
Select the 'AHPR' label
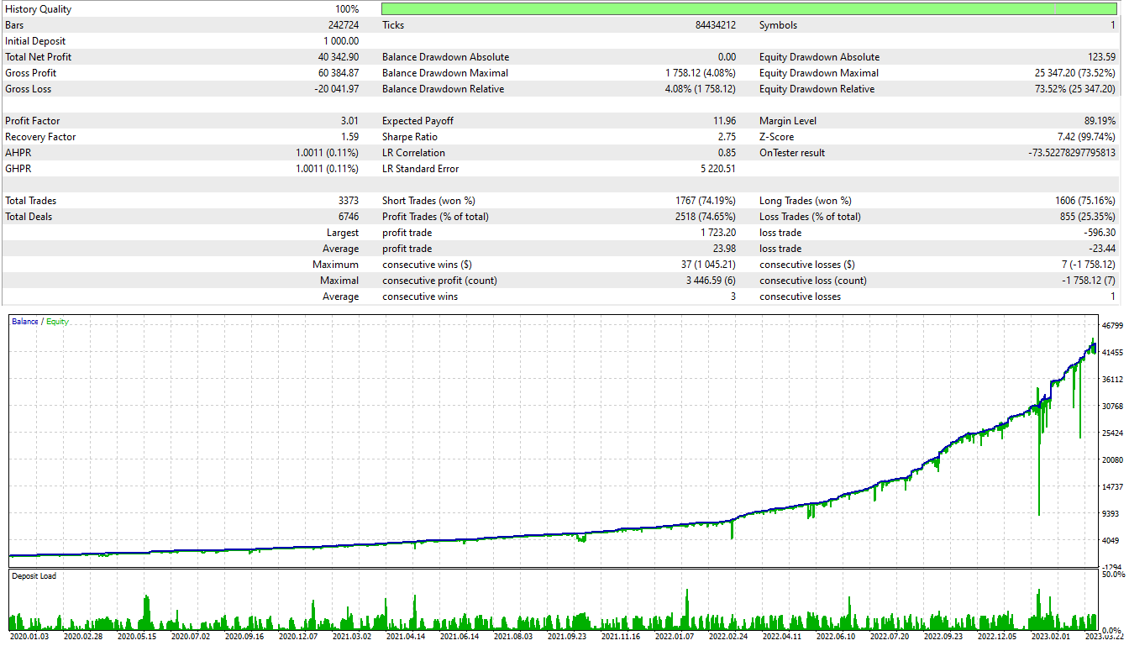[x=18, y=153]
